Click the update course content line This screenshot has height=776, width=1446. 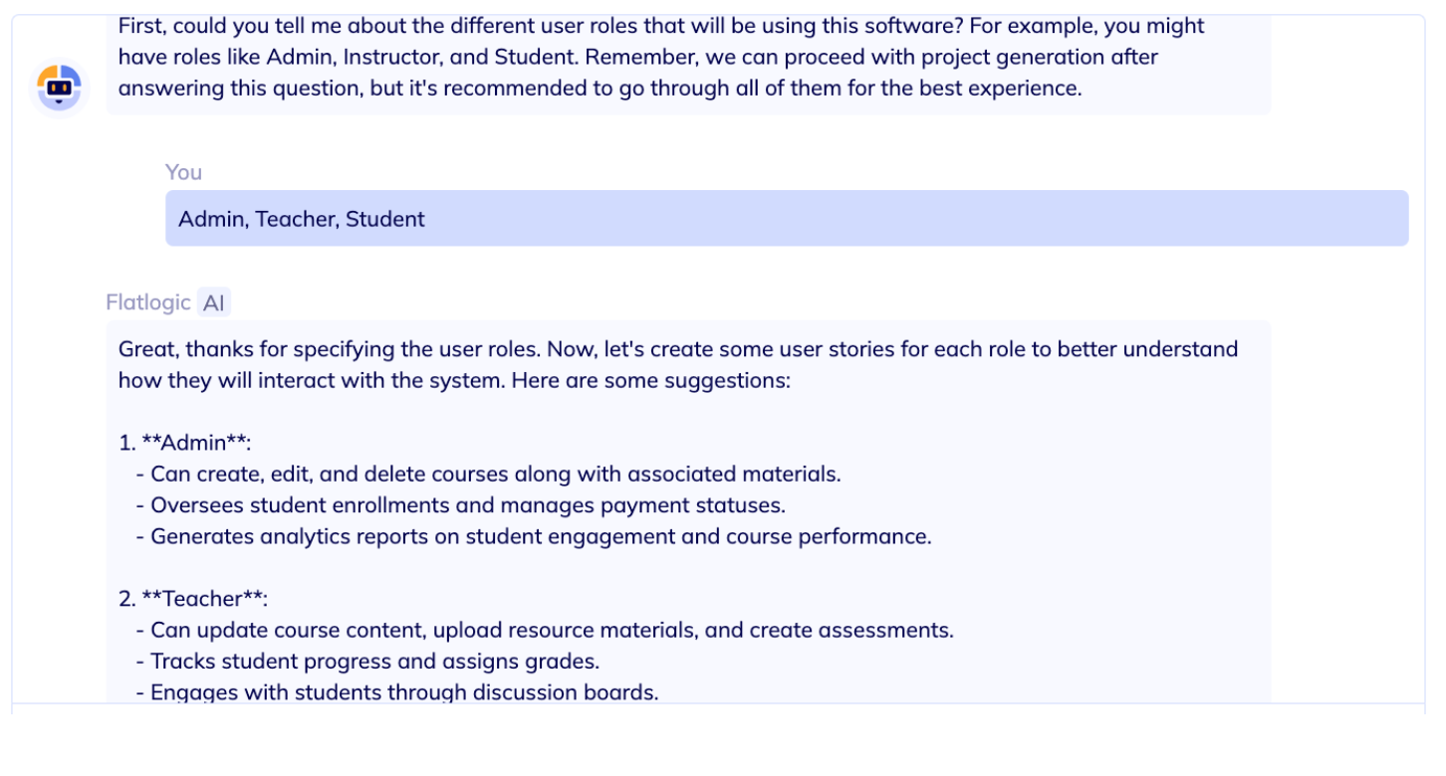click(545, 630)
